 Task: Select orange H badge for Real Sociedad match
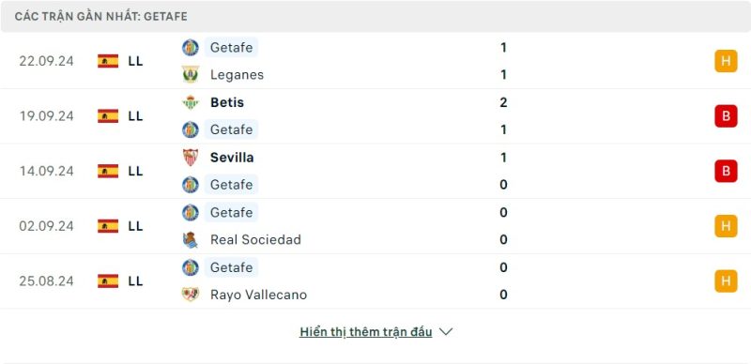pyautogui.click(x=726, y=226)
